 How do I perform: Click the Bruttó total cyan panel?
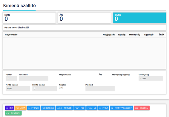[139, 18]
